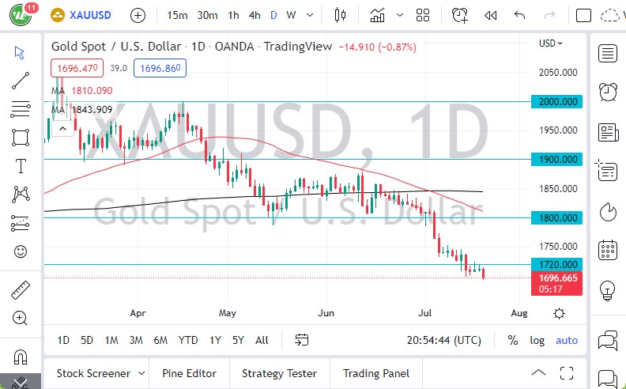This screenshot has width=626, height=389.
Task: Open the calendar panel icon
Action: pyautogui.click(x=608, y=250)
